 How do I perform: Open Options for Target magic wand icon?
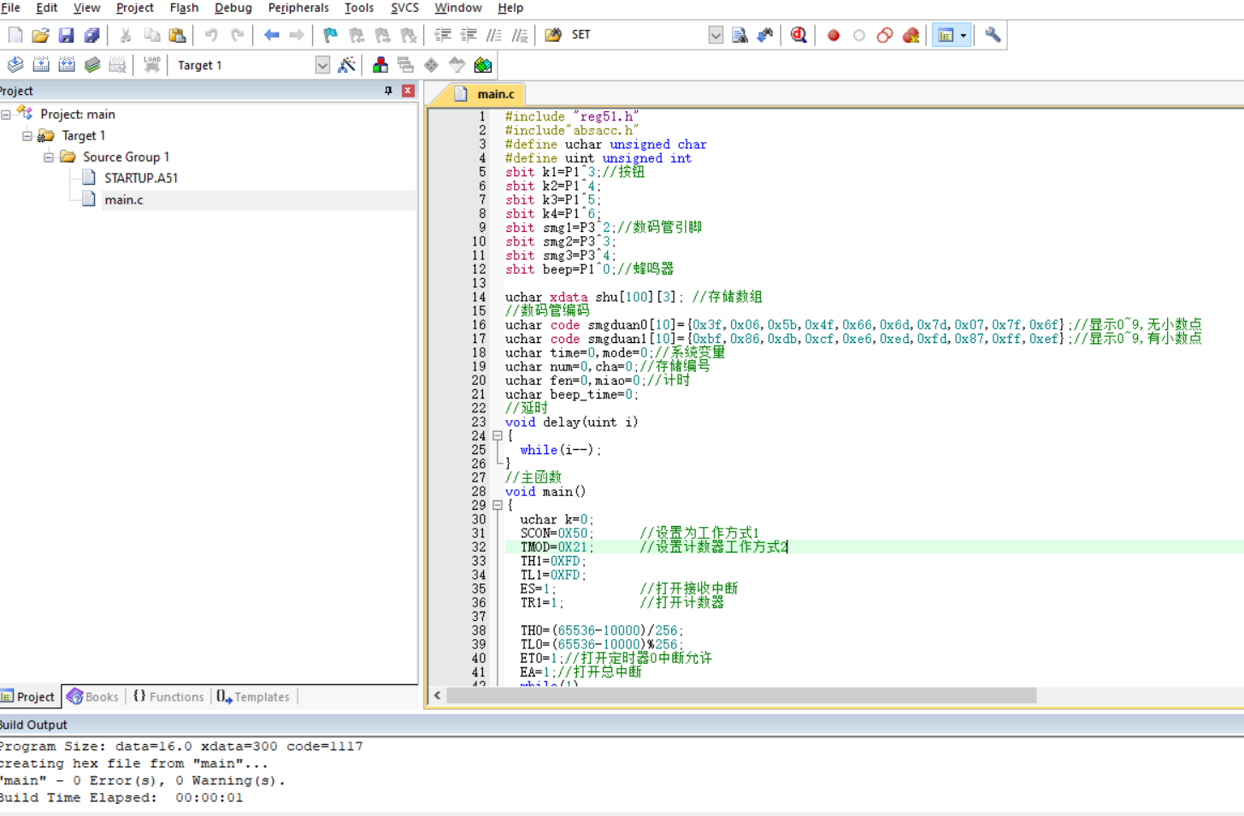[346, 65]
